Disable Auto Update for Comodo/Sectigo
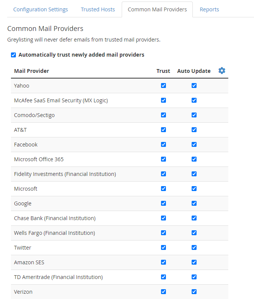Viewport: 254px width, 299px height. pos(194,115)
